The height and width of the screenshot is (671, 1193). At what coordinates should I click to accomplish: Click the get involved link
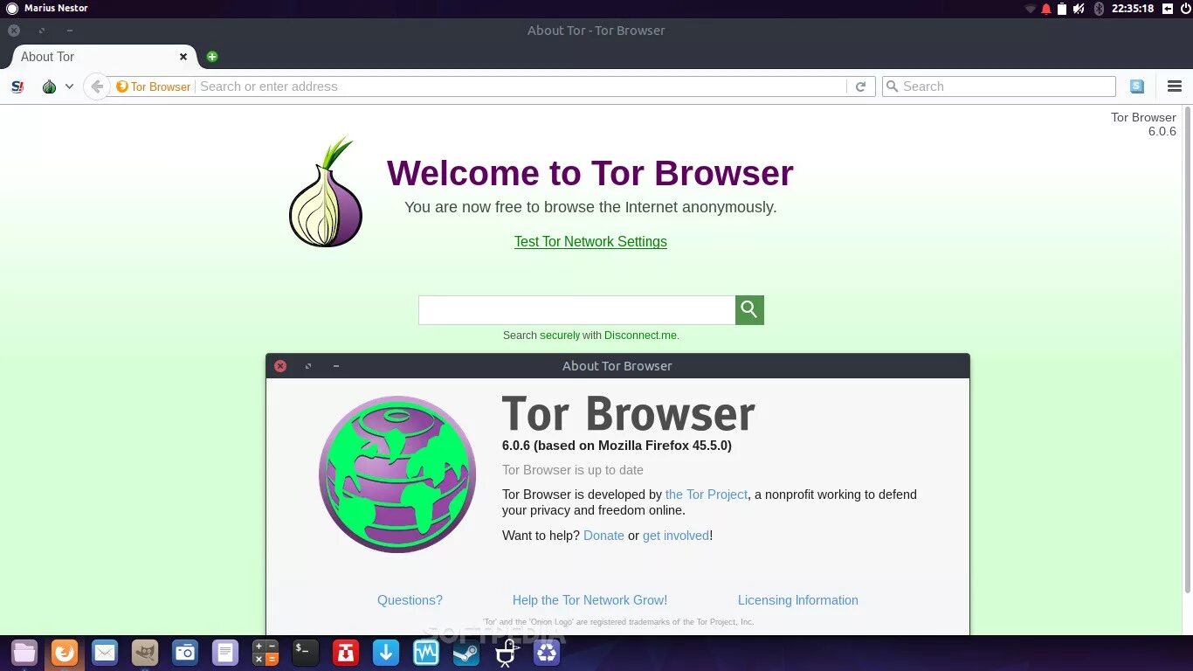676,536
